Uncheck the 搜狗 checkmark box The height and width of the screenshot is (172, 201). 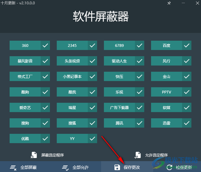point(45,123)
